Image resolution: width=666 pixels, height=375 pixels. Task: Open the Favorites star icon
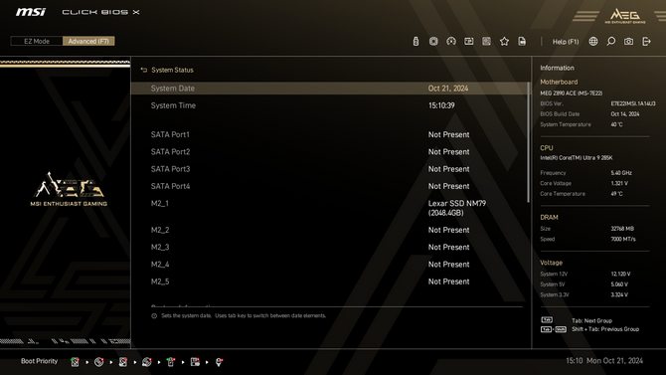click(504, 41)
